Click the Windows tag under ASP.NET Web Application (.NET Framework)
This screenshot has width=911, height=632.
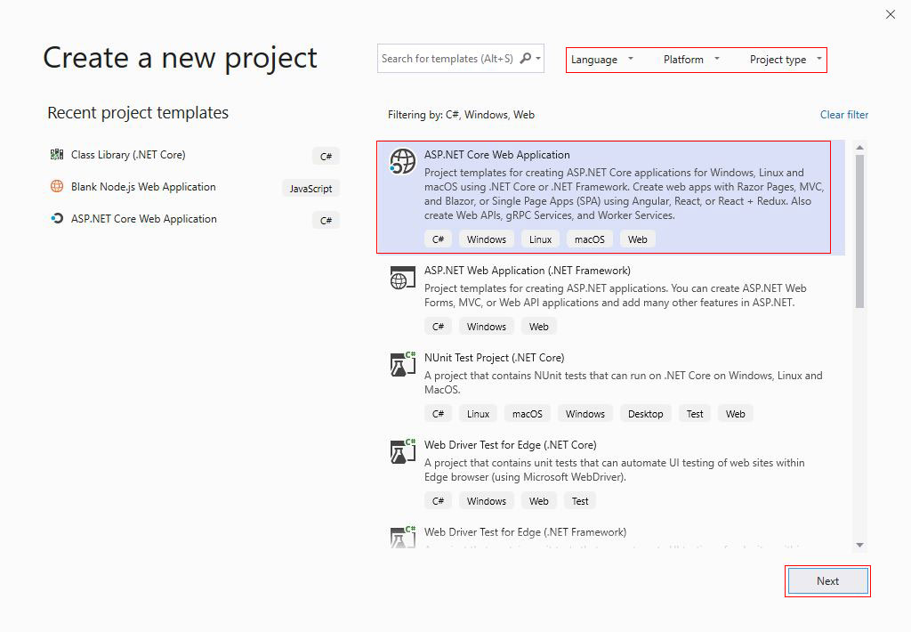click(x=487, y=327)
